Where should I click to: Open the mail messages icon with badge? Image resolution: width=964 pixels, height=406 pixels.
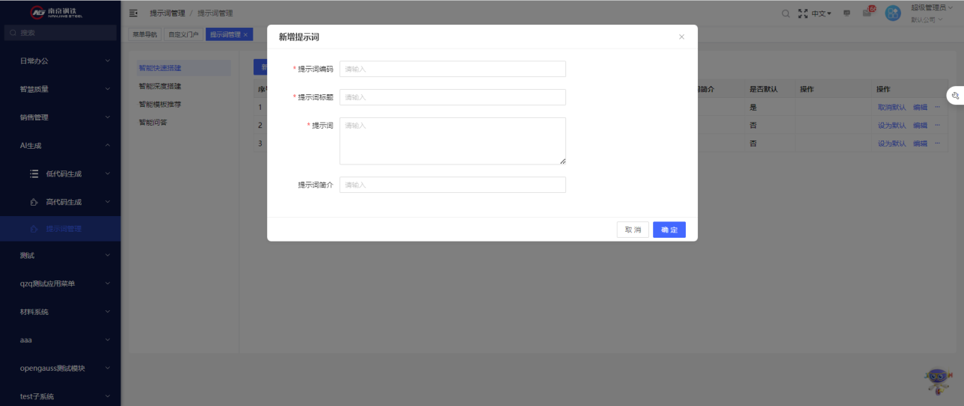[x=868, y=13]
